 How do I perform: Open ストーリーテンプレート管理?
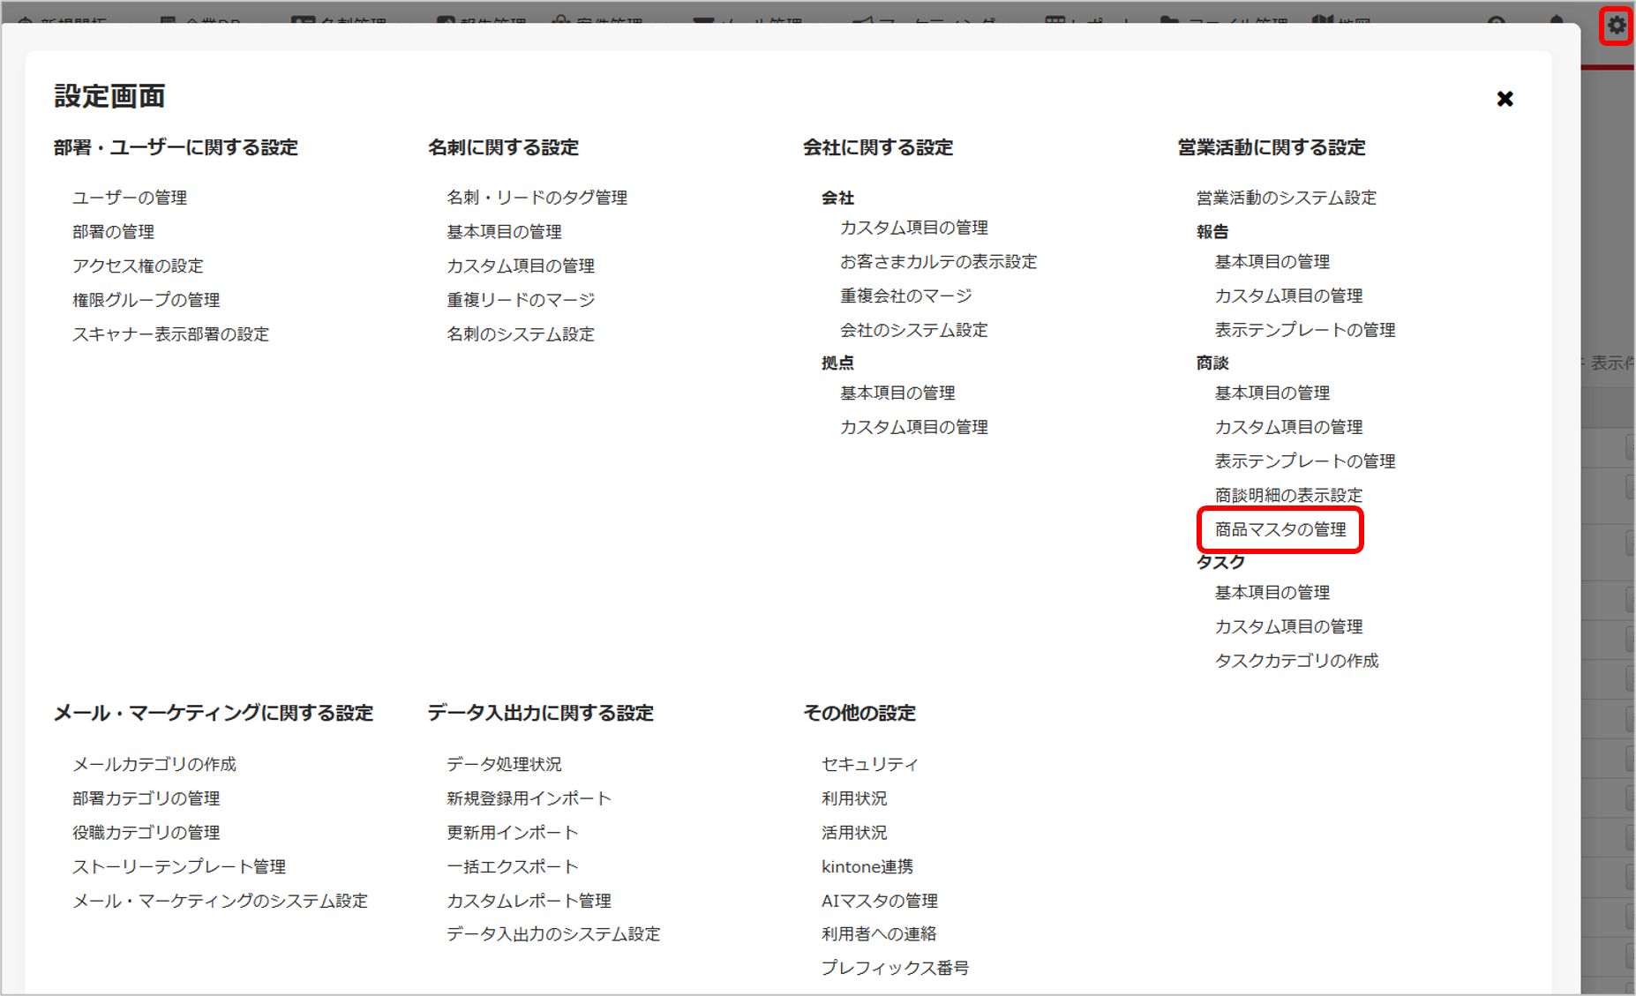click(x=179, y=866)
